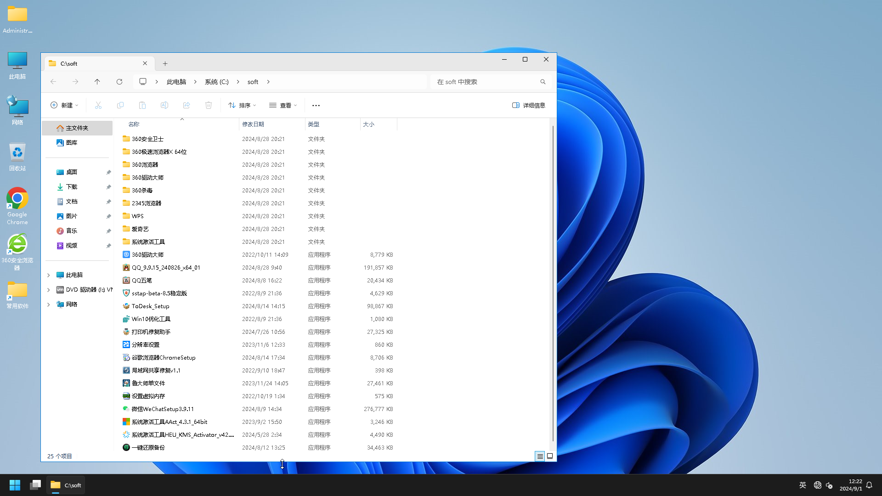Open the See more three-dots menu
The height and width of the screenshot is (496, 882).
click(x=316, y=105)
